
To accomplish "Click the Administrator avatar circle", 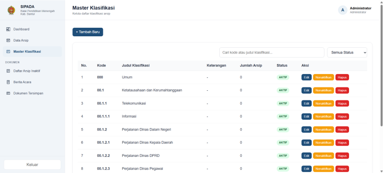I will pyautogui.click(x=342, y=10).
